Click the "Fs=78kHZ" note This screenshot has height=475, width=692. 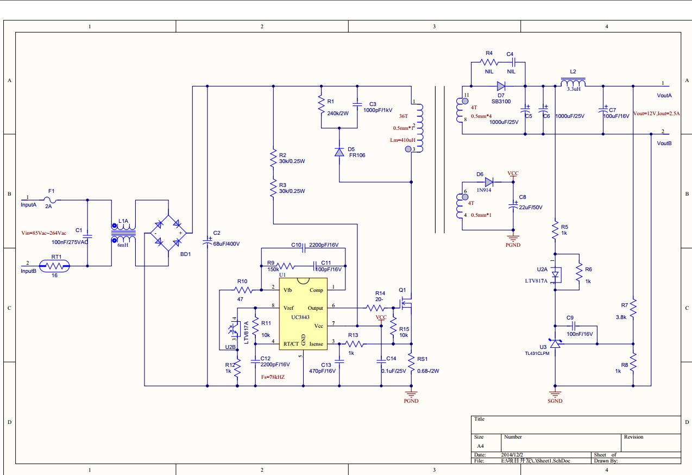tap(273, 377)
